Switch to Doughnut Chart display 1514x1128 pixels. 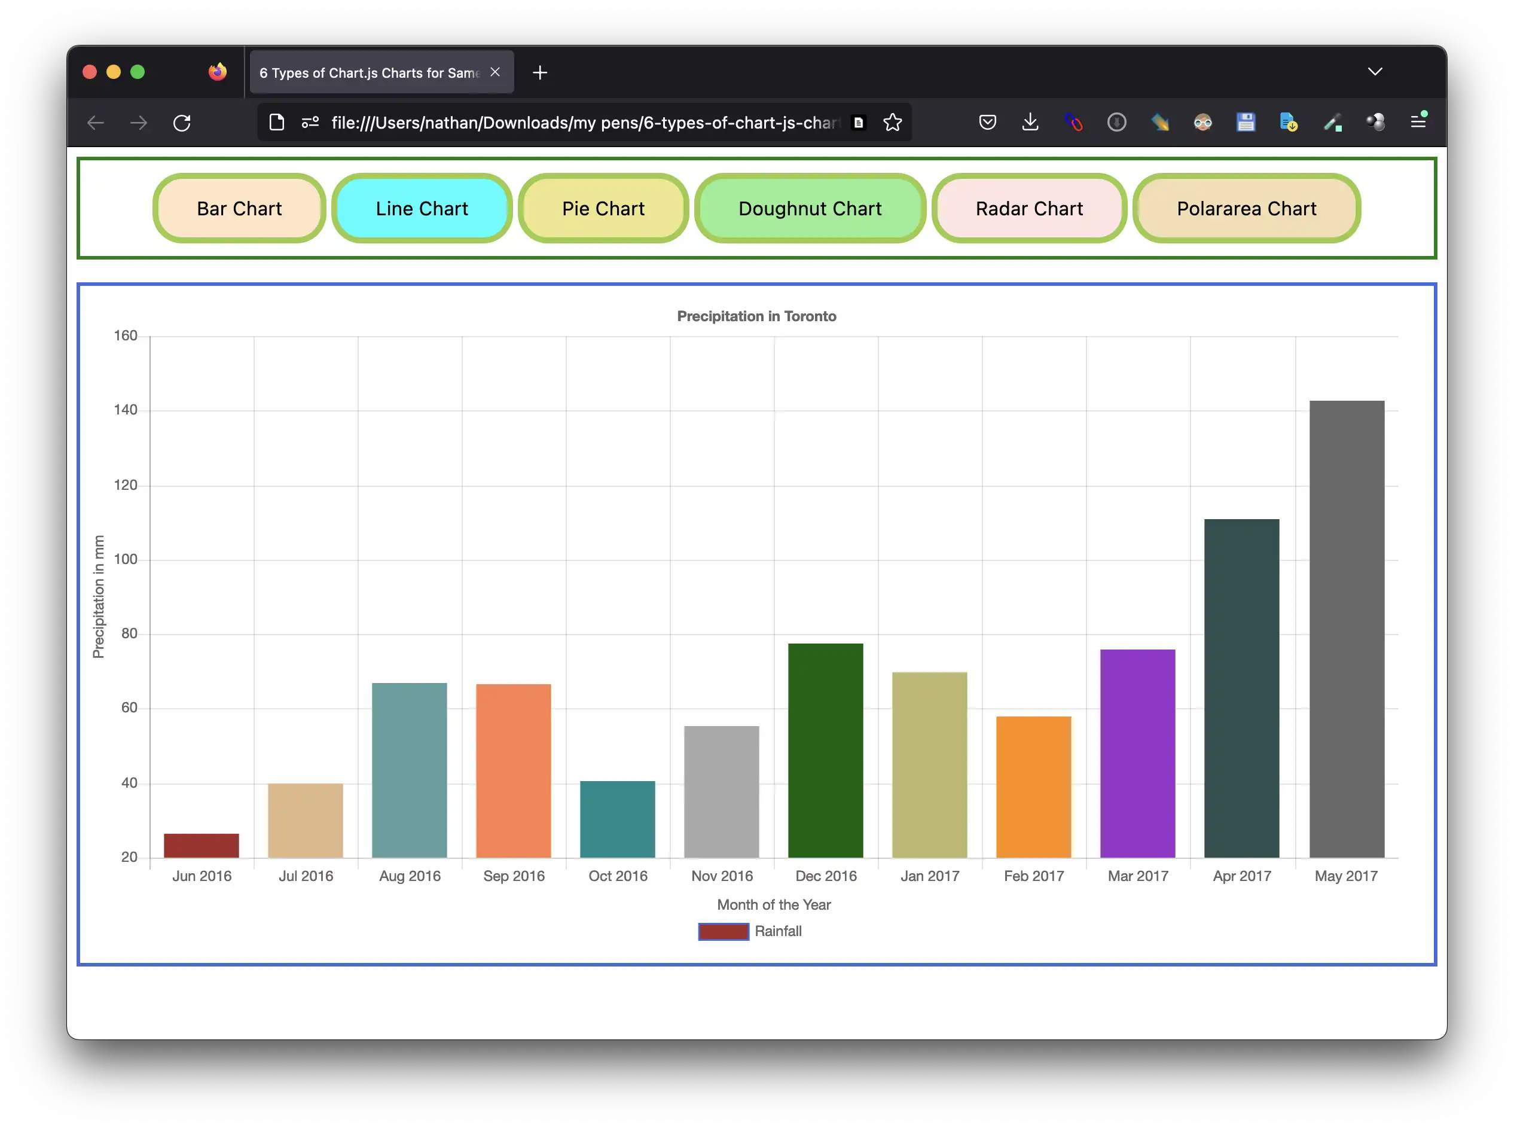[809, 209]
